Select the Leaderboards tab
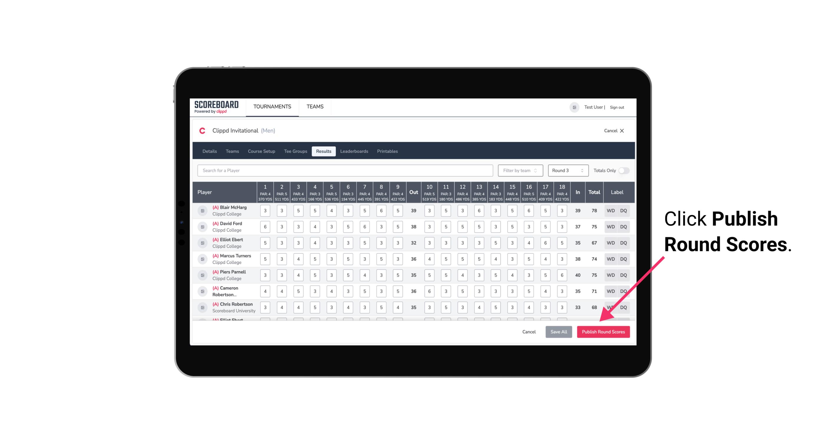 [x=354, y=151]
